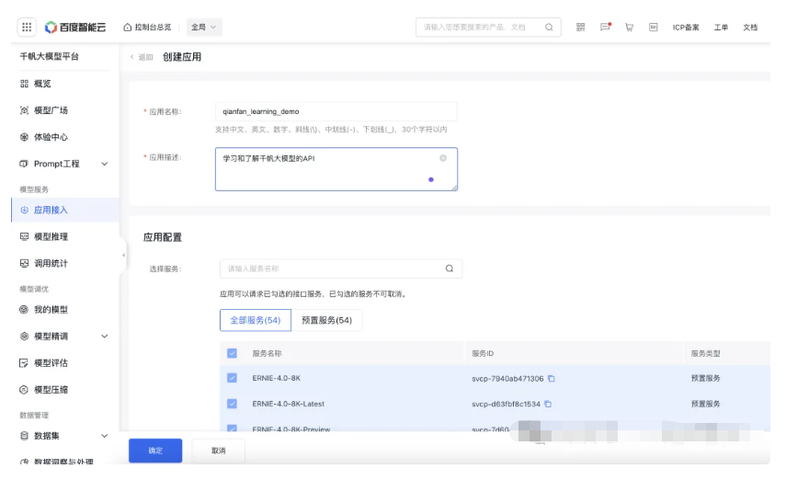Click the 数据集 sidebar icon
The width and height of the screenshot is (786, 480).
[x=24, y=436]
